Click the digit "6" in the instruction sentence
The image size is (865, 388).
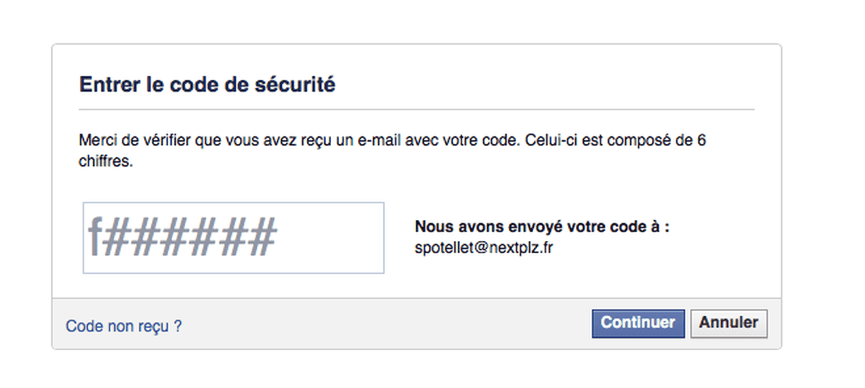(701, 142)
